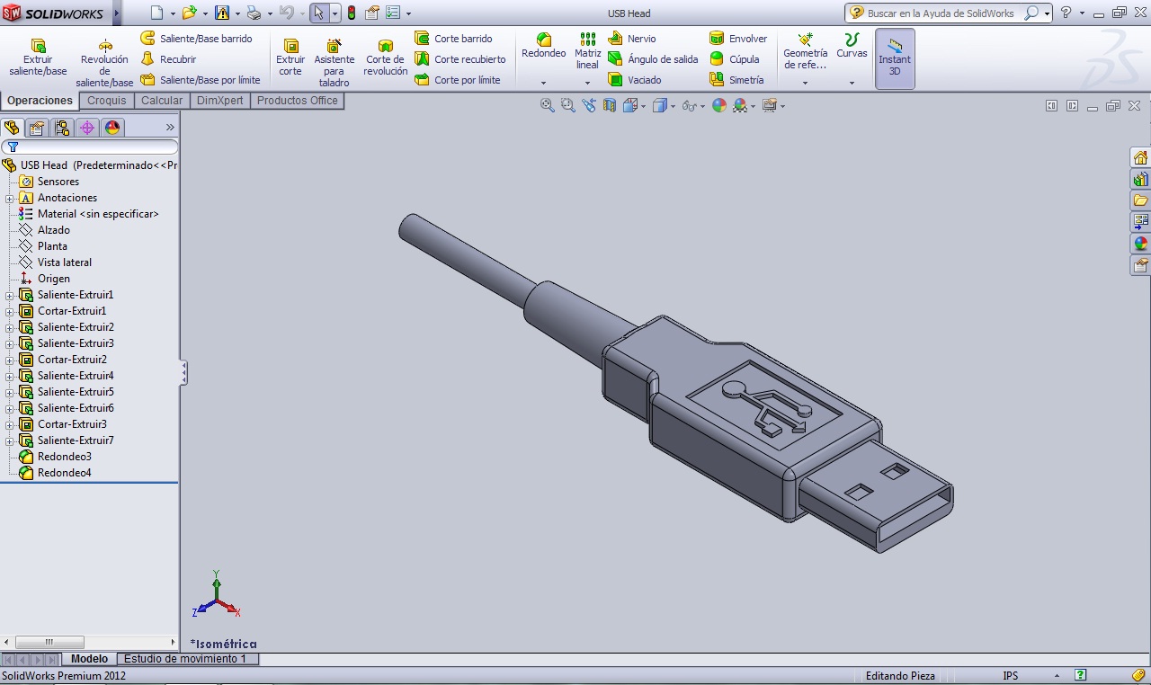Select the Cúpula dome tool
The image size is (1151, 685).
click(735, 59)
